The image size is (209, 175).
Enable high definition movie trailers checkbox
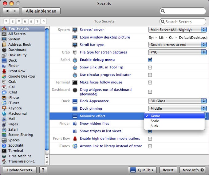[150, 139]
